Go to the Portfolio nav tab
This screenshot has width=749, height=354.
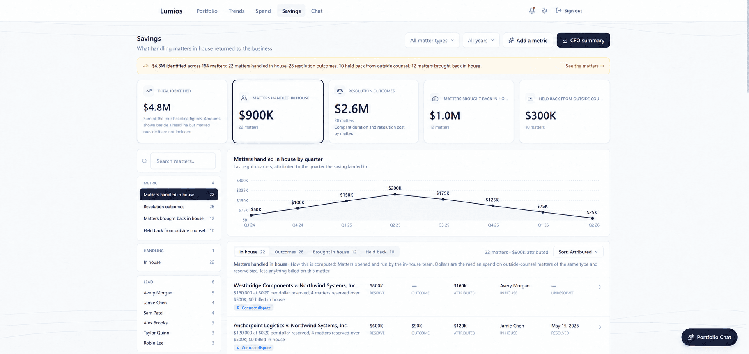(207, 11)
